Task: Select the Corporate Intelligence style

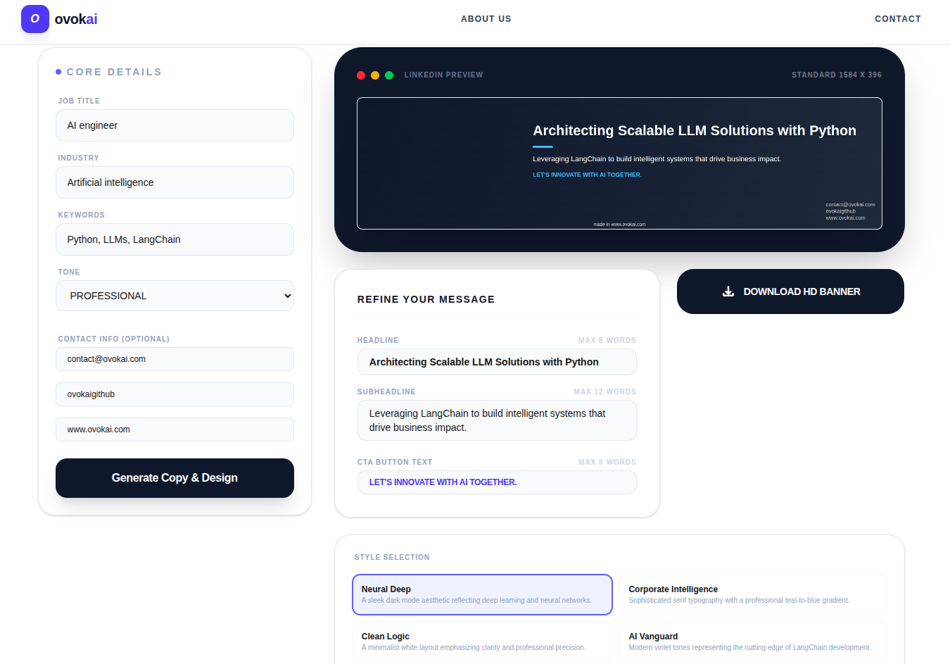Action: [x=752, y=594]
